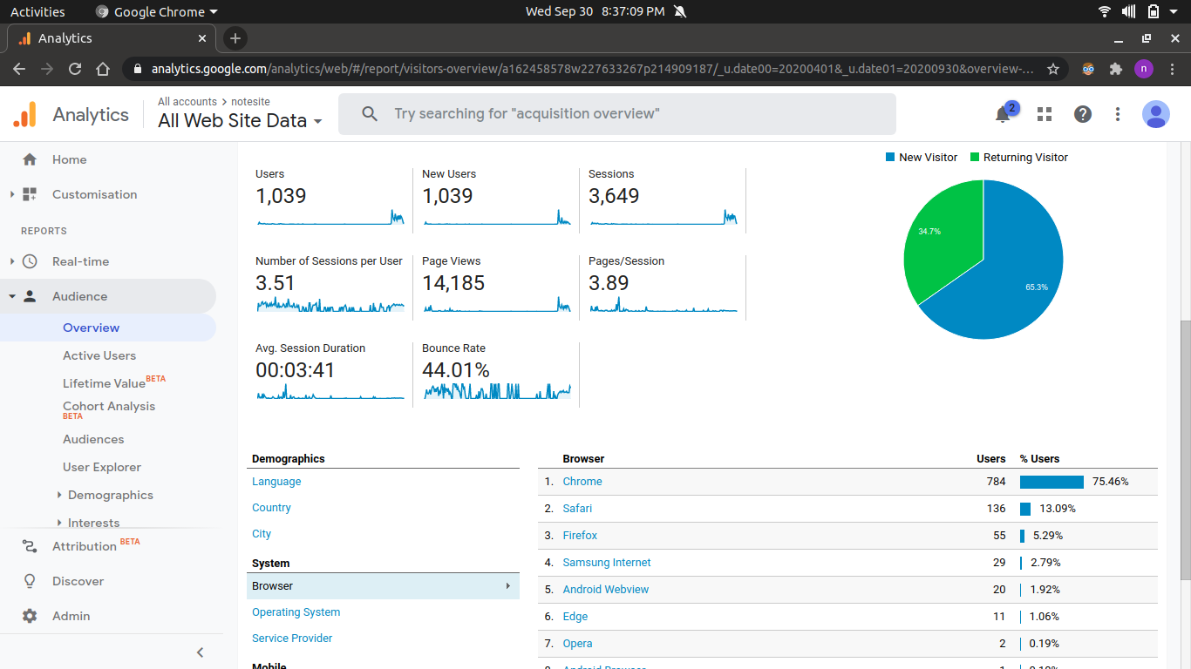Click the Real-time clock icon
Image resolution: width=1191 pixels, height=669 pixels.
(x=30, y=261)
